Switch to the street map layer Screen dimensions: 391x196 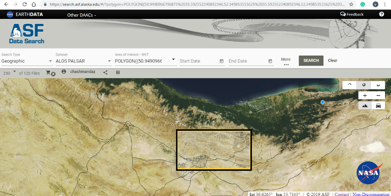pyautogui.click(x=378, y=106)
